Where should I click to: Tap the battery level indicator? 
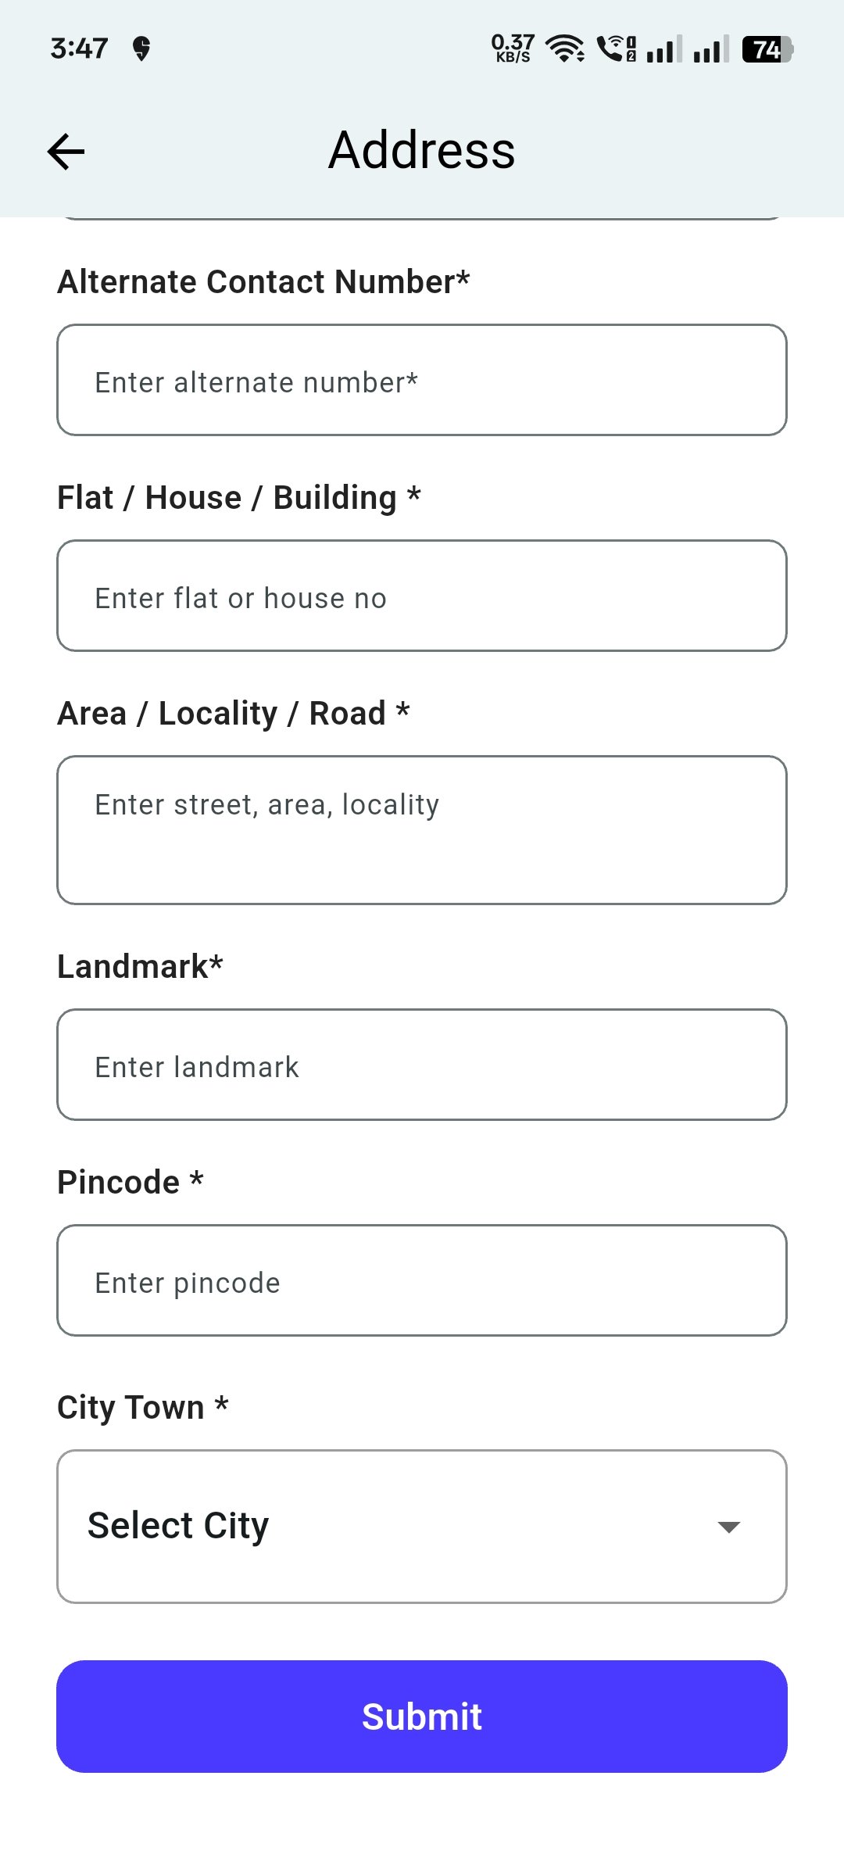tap(767, 49)
